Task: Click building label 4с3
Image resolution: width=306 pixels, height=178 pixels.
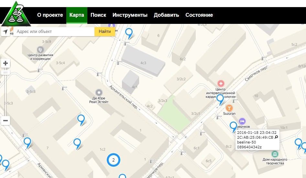Action: pos(143,63)
